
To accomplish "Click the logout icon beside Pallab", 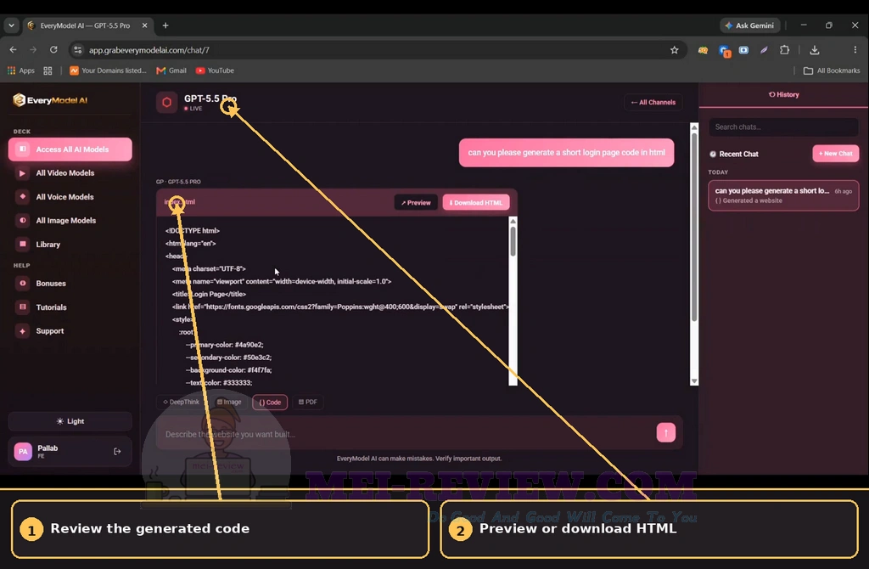I will tap(117, 452).
